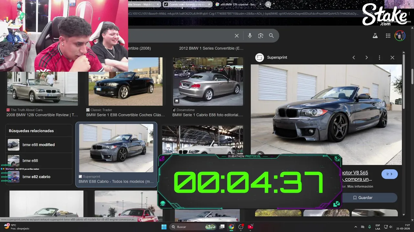This screenshot has width=414, height=232.
Task: Open The Truth About Cars BMW 128i result
Action: pyautogui.click(x=43, y=89)
